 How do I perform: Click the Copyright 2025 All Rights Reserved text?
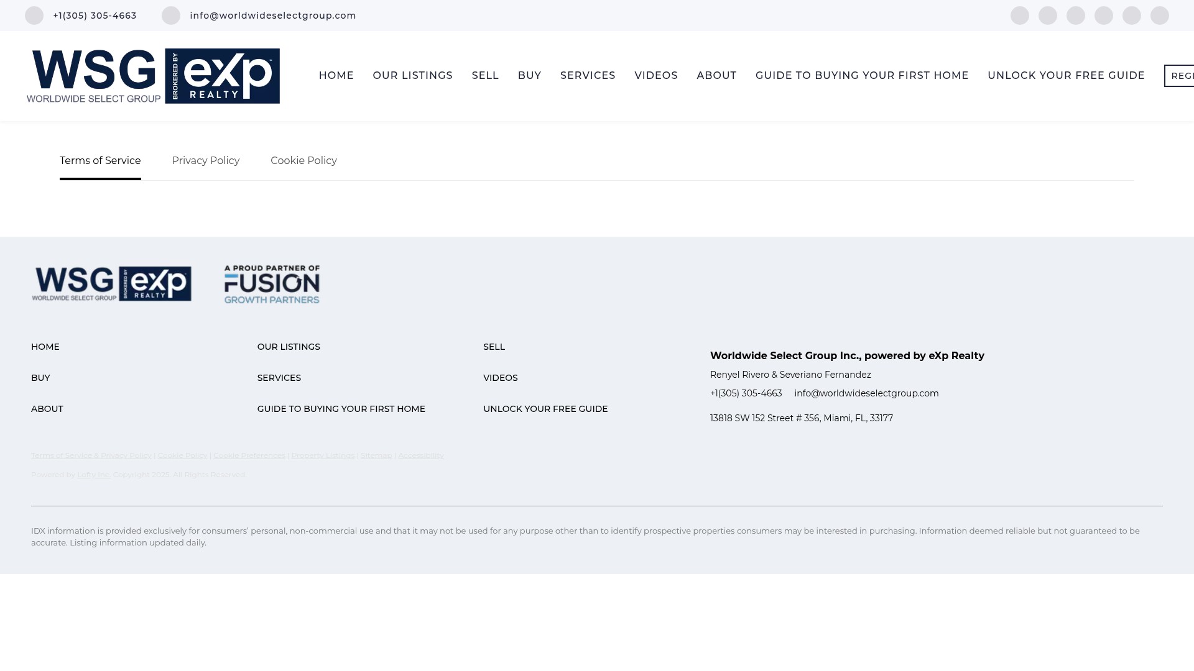tap(180, 475)
